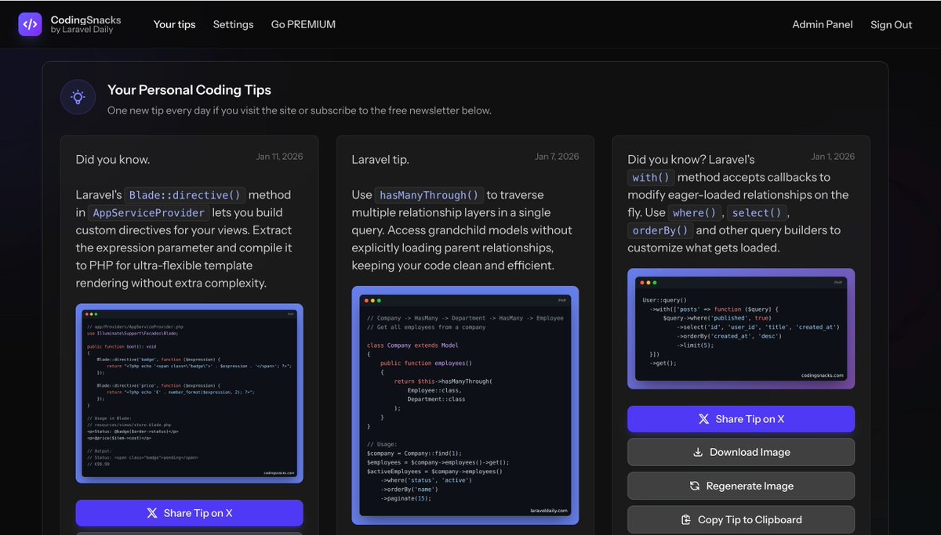Click the refresh icon on Regenerate Image

click(x=695, y=486)
